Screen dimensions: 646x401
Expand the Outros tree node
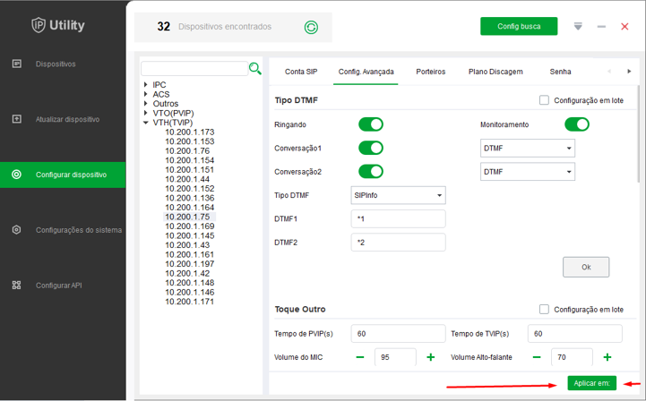(x=146, y=103)
